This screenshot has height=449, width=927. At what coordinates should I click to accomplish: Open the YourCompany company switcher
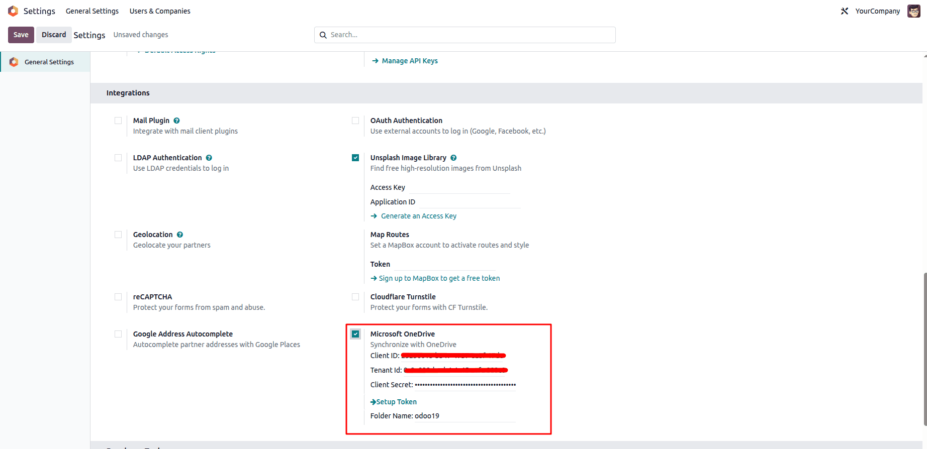tap(877, 11)
